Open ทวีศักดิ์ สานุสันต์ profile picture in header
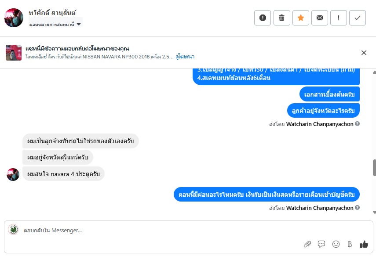 pyautogui.click(x=14, y=18)
